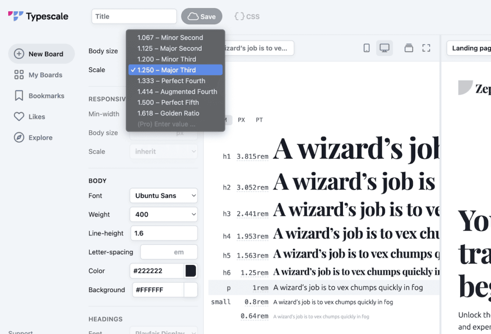491x334 pixels.
Task: Switch units to PX
Action: [x=241, y=120]
